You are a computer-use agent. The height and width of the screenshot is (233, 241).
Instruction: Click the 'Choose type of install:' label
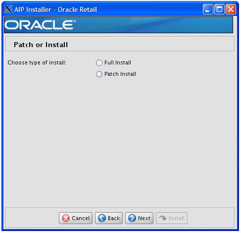(x=37, y=62)
